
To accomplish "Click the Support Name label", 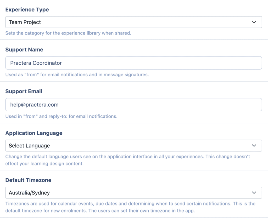I will [24, 50].
